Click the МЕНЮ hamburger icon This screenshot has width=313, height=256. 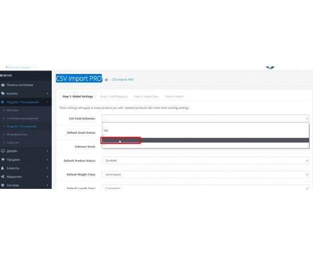coord(1,76)
